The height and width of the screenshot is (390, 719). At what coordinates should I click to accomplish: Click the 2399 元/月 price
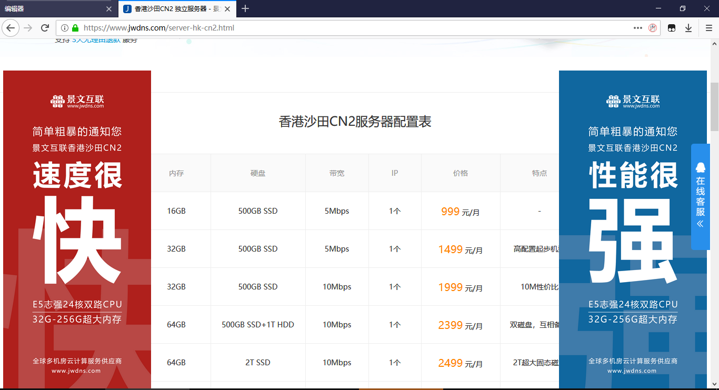(461, 325)
